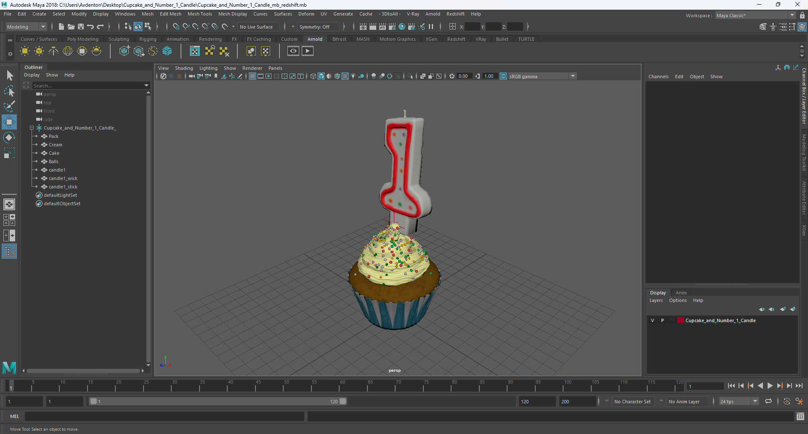Start Arnold render play icon

(x=308, y=51)
